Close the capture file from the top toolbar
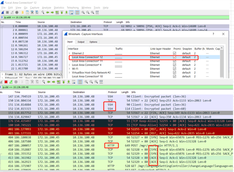This screenshot has height=172, width=234. tap(32, 13)
